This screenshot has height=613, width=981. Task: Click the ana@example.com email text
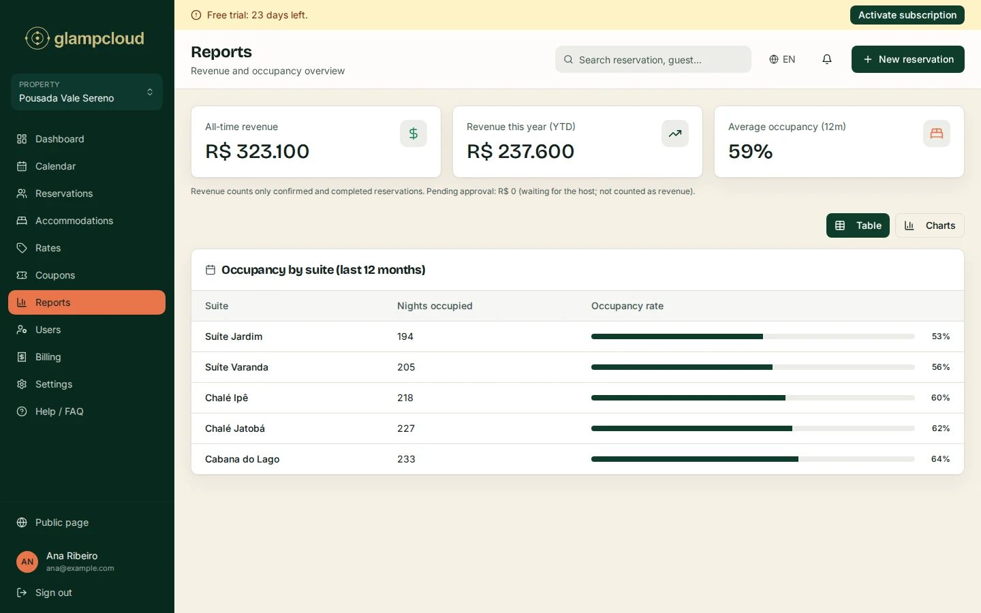pos(80,568)
